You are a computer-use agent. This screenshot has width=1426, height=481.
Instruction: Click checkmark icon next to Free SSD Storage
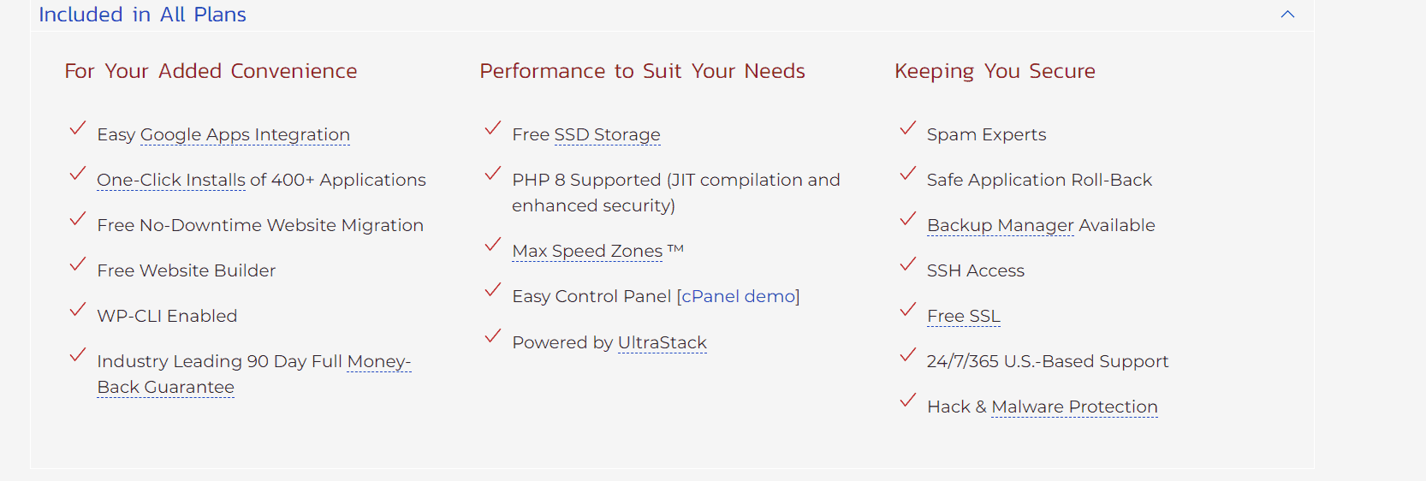pos(493,128)
